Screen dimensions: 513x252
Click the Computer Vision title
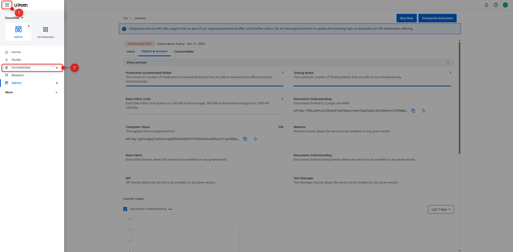click(138, 127)
